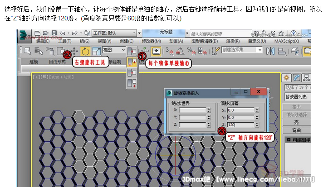
Task: Click the 样条线选择 modifier button
Action: (297, 115)
